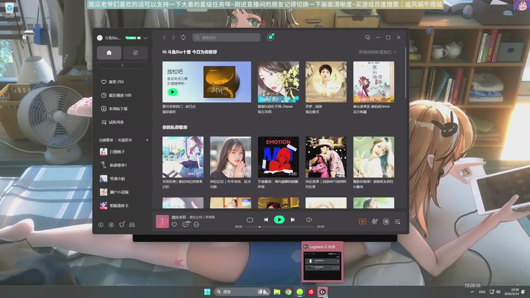
Task: Change playback loop mode
Action: tap(250, 220)
